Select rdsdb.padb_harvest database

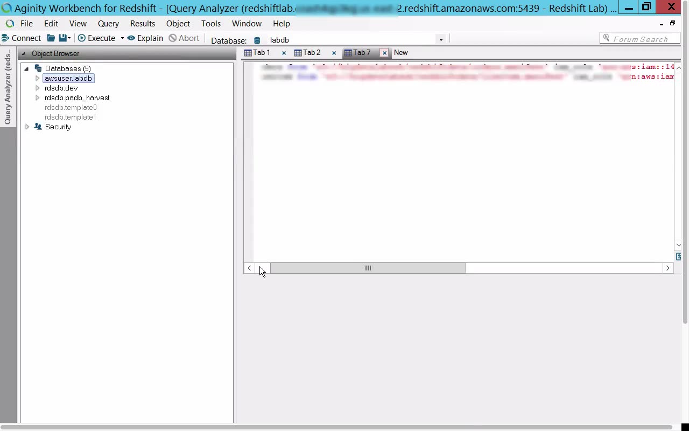point(77,98)
